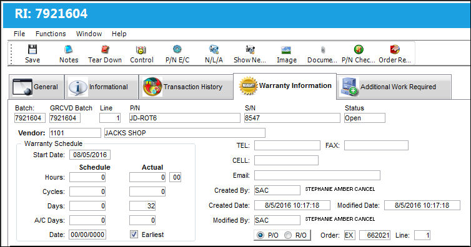Image resolution: width=471 pixels, height=247 pixels.
Task: Click the Tear Down toolbar icon
Action: 105,49
